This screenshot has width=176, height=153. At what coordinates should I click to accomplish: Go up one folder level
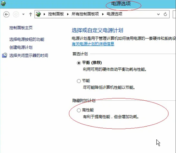[x=30, y=14]
